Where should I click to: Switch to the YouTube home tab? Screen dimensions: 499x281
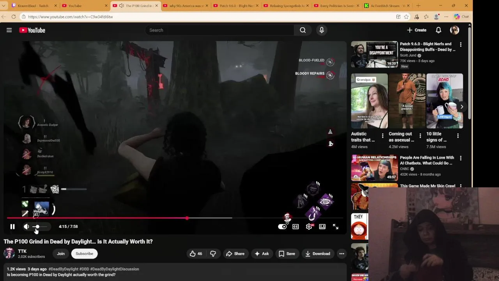point(84,5)
